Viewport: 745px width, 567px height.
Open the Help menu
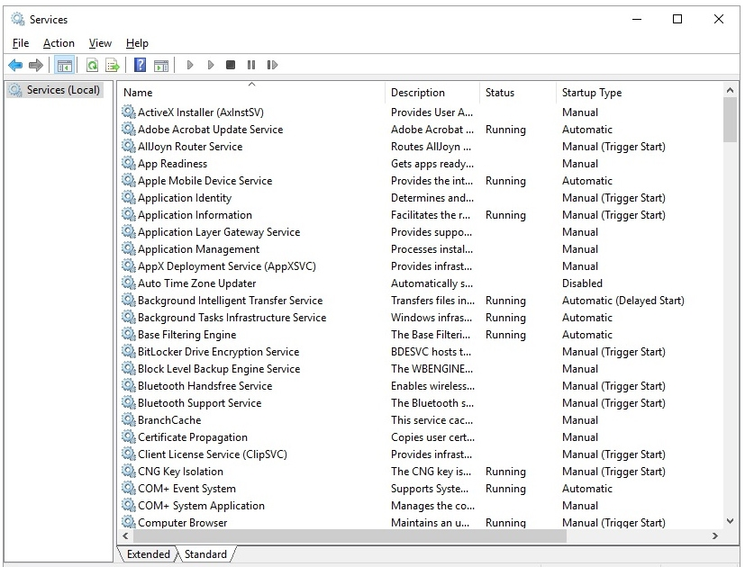(x=137, y=43)
